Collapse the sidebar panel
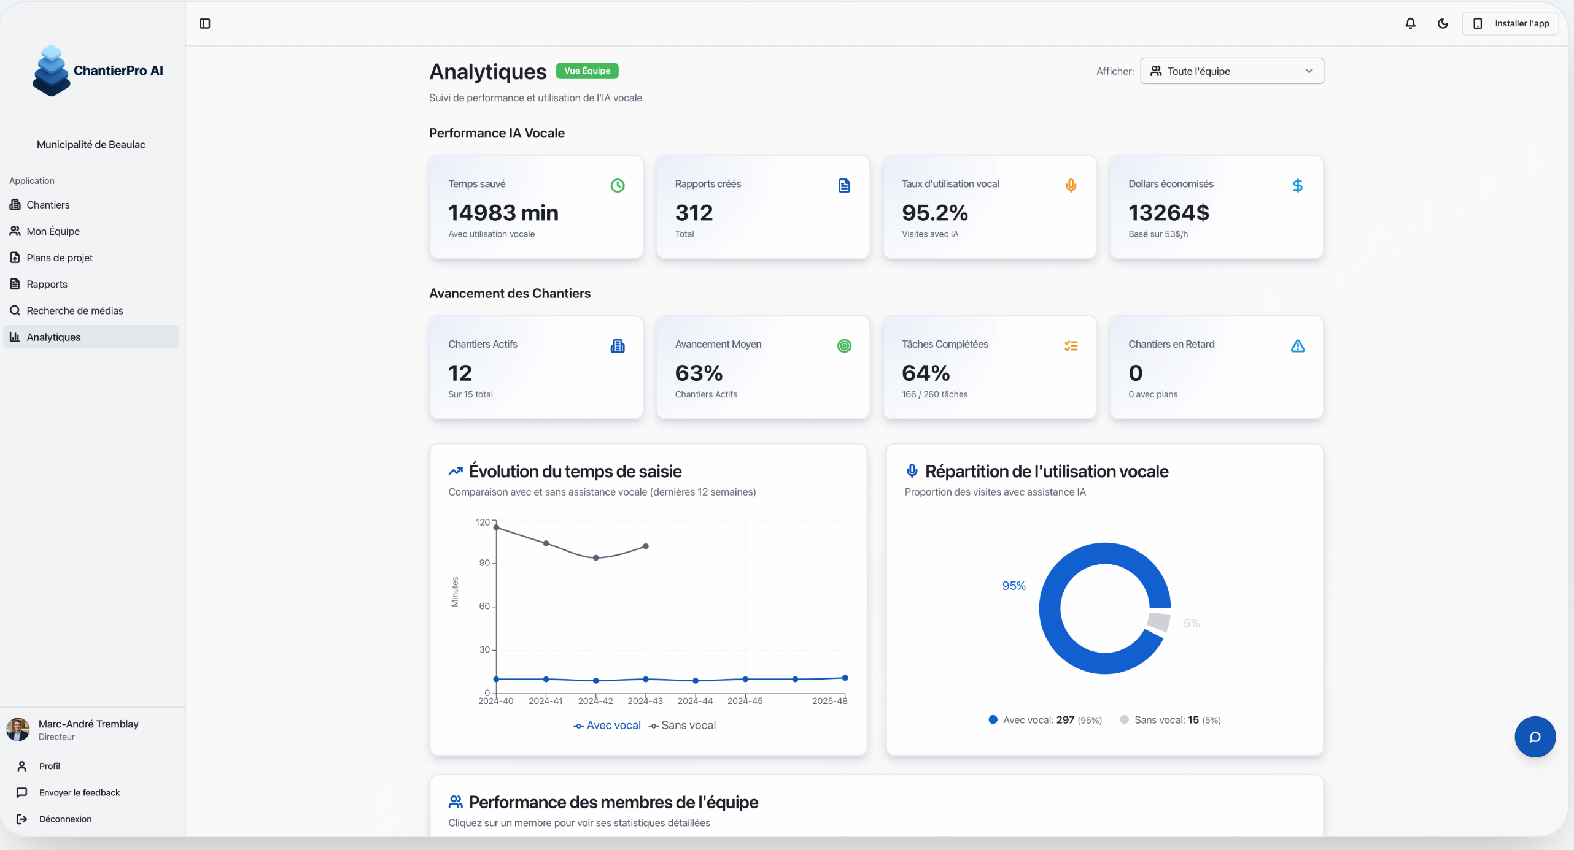 click(204, 23)
